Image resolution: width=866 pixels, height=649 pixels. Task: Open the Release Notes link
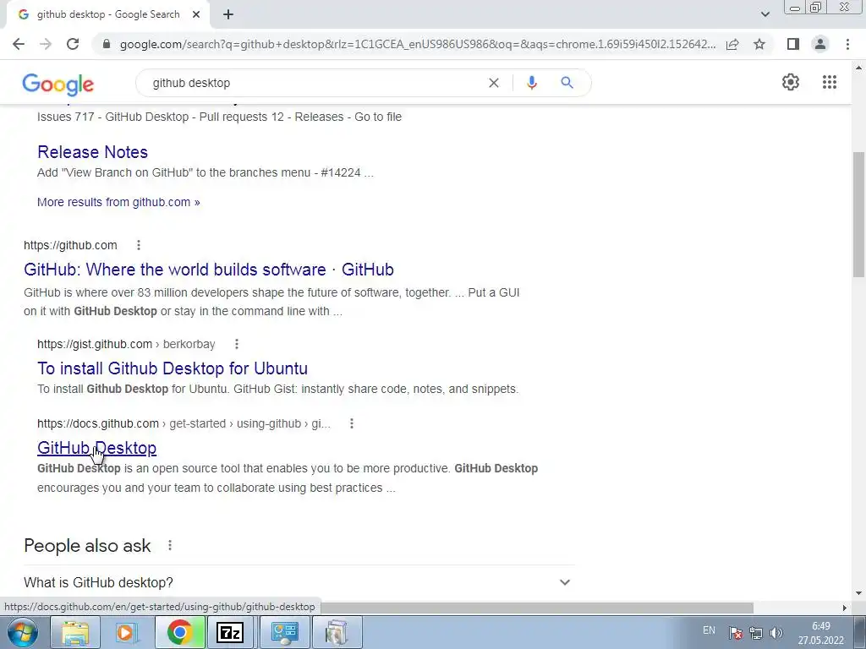click(x=93, y=152)
